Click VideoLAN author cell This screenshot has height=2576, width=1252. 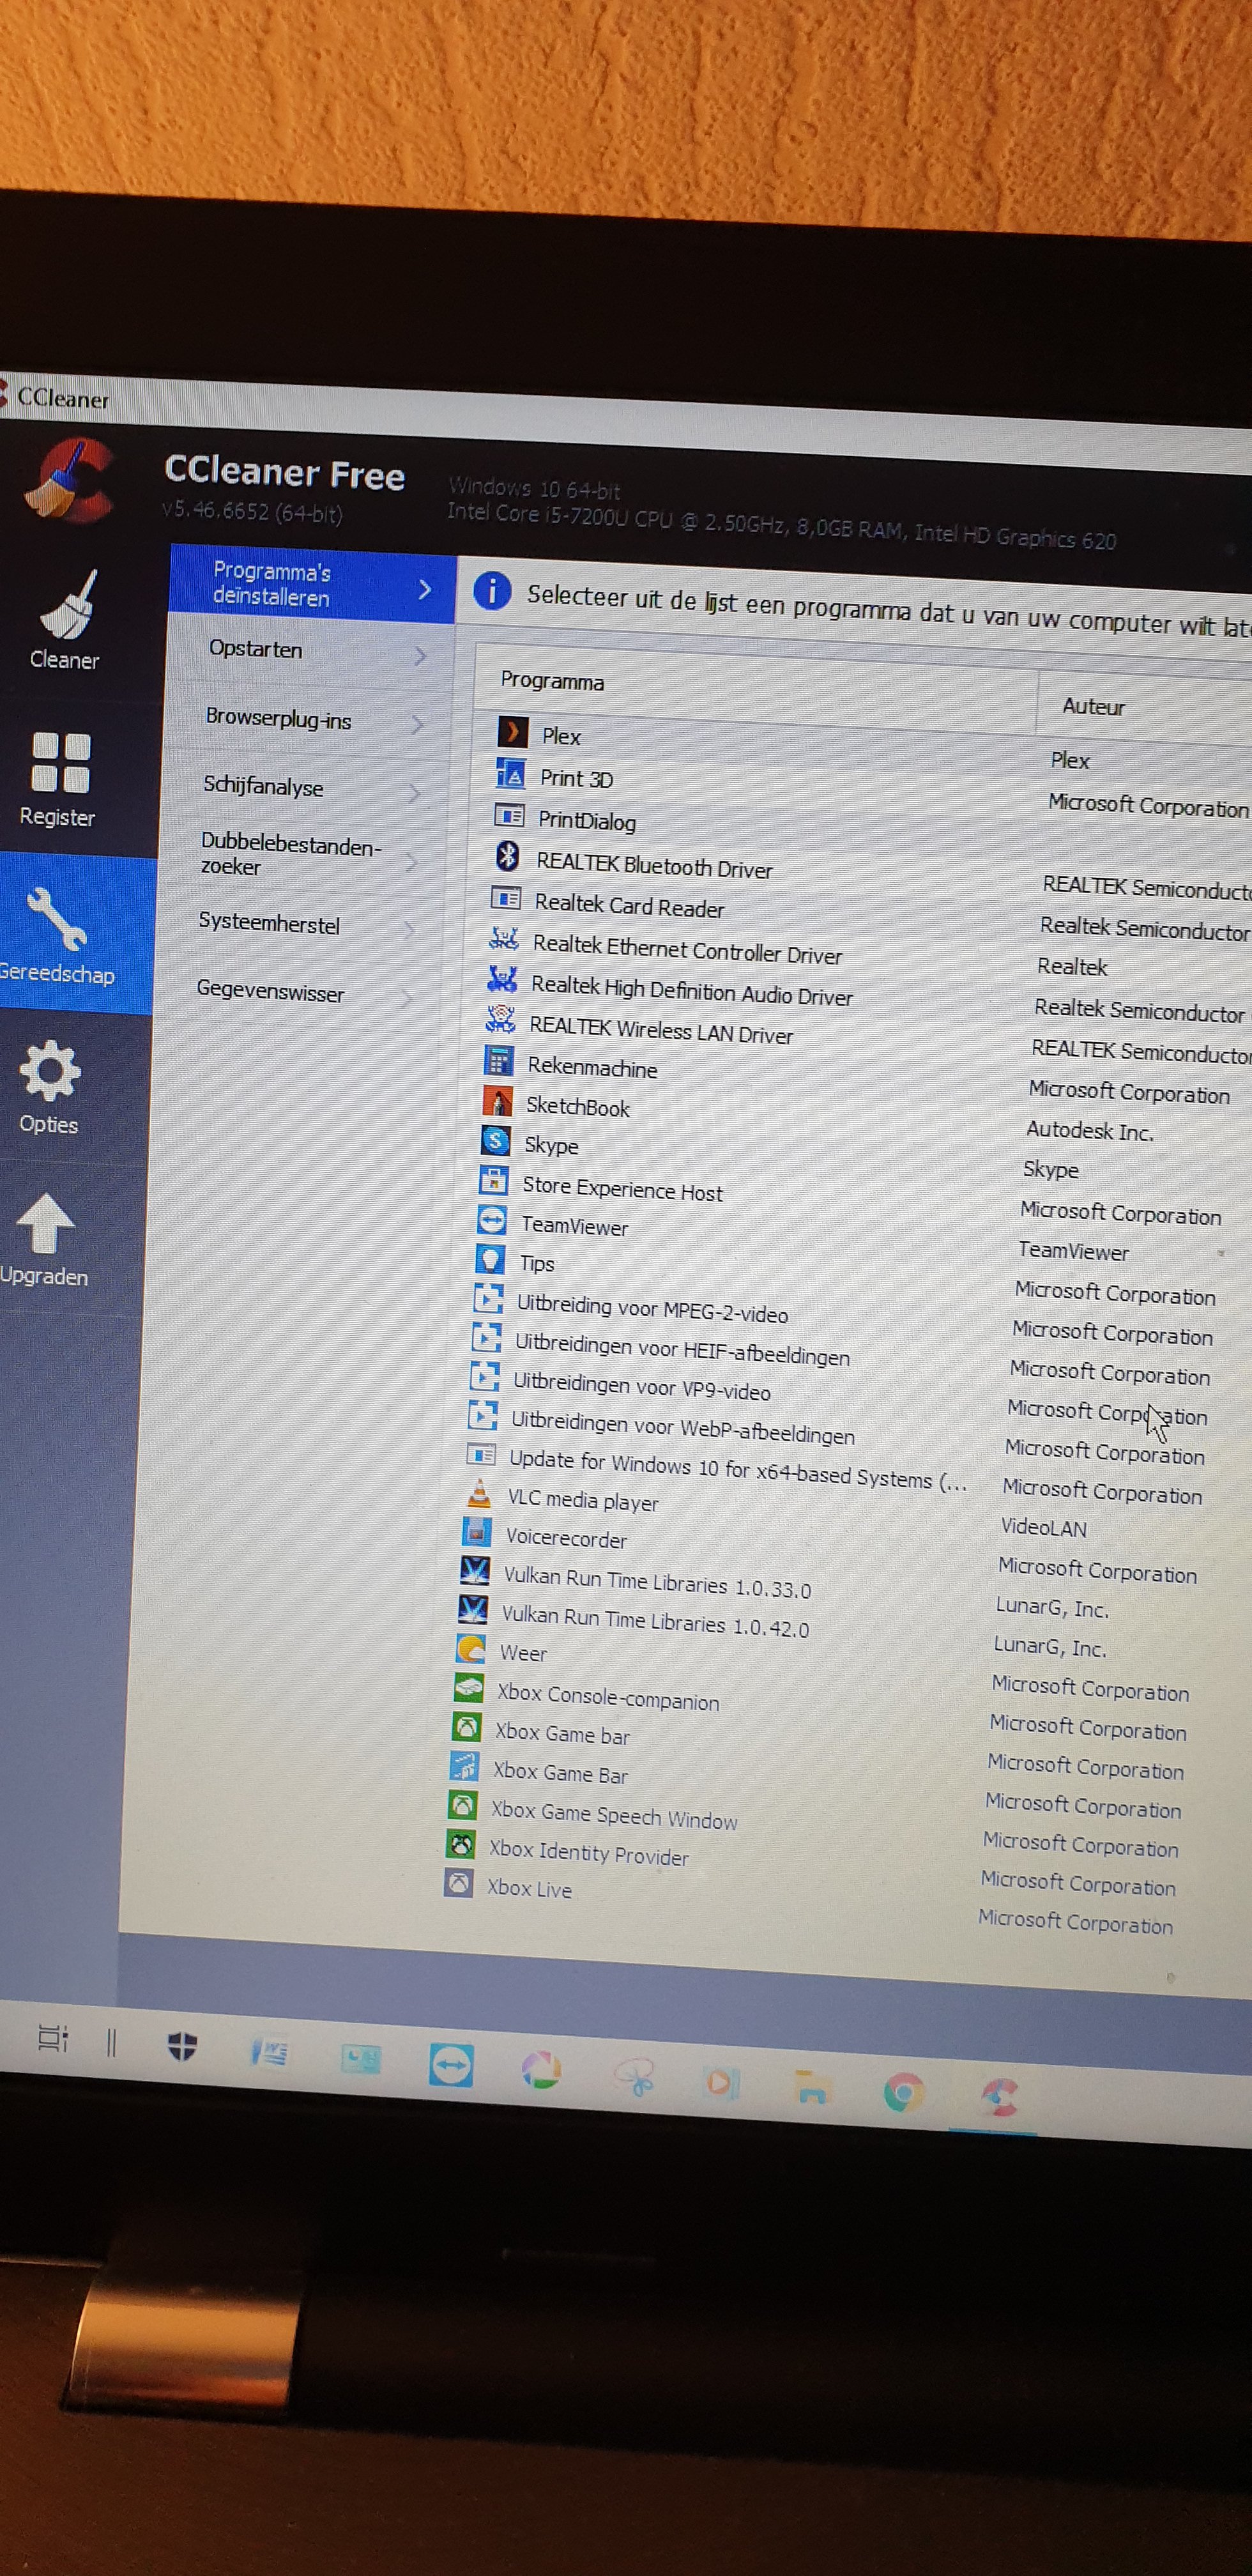[x=1043, y=1527]
